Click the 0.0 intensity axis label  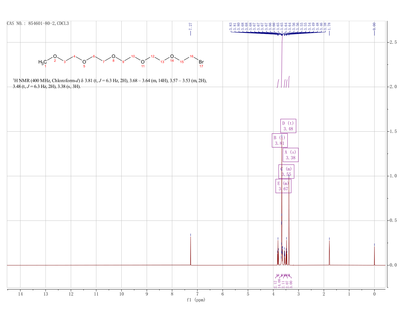tap(393, 265)
